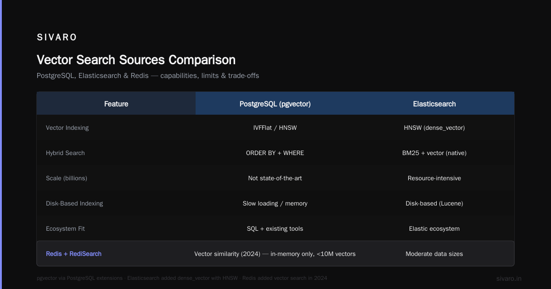Select the Disk-Based Indexing row label
Viewport: 551px width, 289px height.
point(74,203)
